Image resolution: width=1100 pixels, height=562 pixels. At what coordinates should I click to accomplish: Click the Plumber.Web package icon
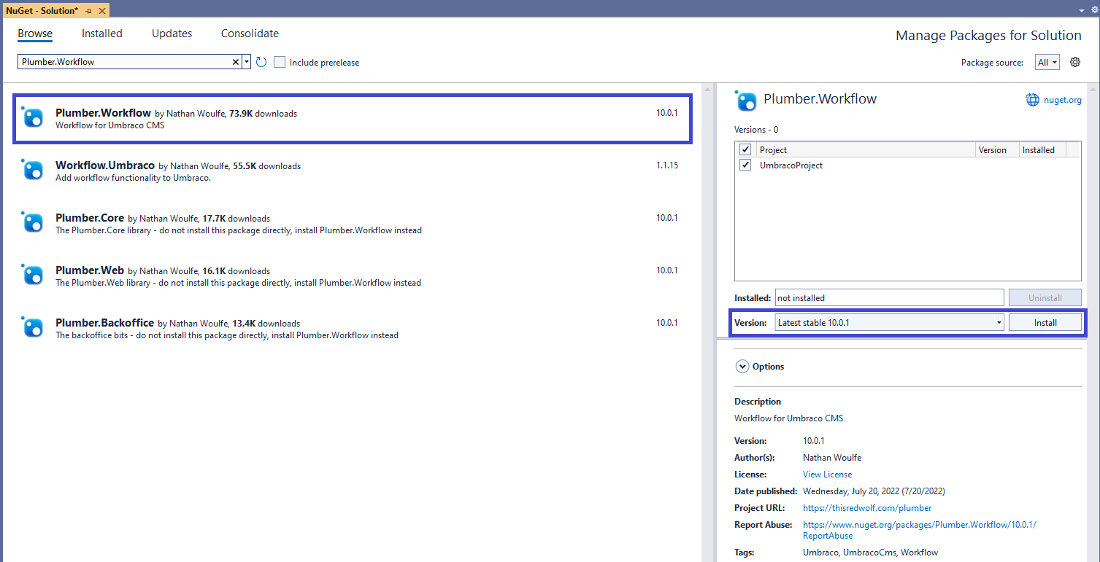click(x=32, y=275)
